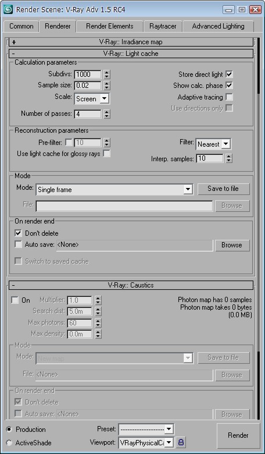Decrease Interp. samples with the down arrow
The height and width of the screenshot is (454, 265).
(229, 161)
